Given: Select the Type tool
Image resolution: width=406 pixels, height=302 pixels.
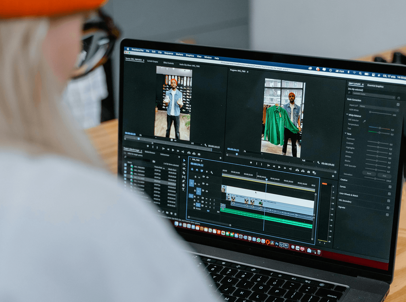Looking at the screenshot, I should (x=183, y=190).
